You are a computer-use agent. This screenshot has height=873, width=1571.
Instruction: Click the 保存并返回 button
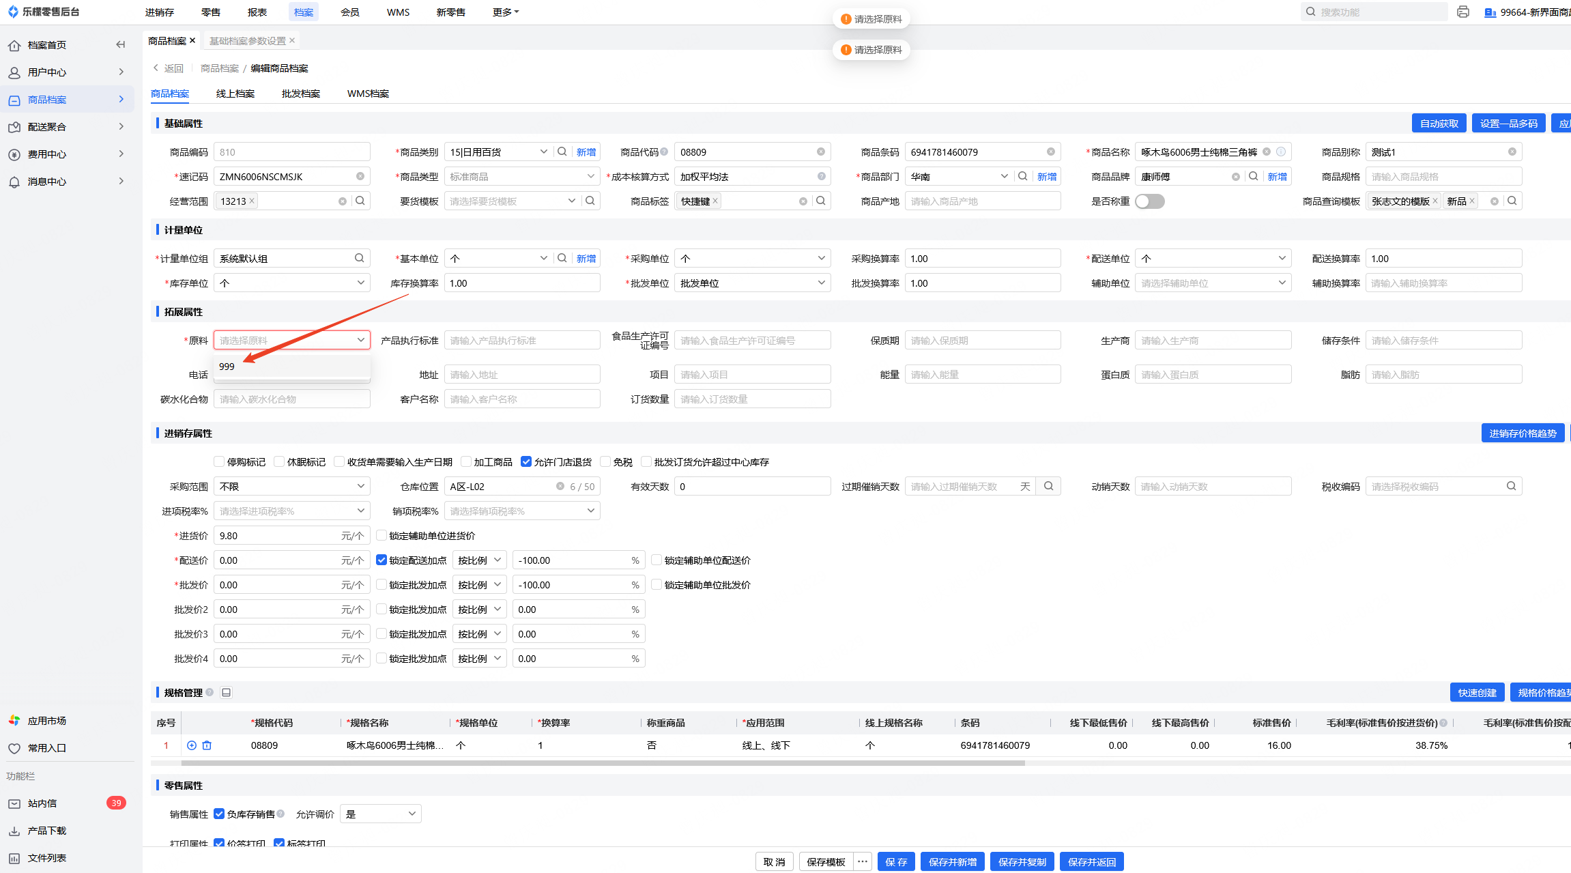coord(1091,861)
